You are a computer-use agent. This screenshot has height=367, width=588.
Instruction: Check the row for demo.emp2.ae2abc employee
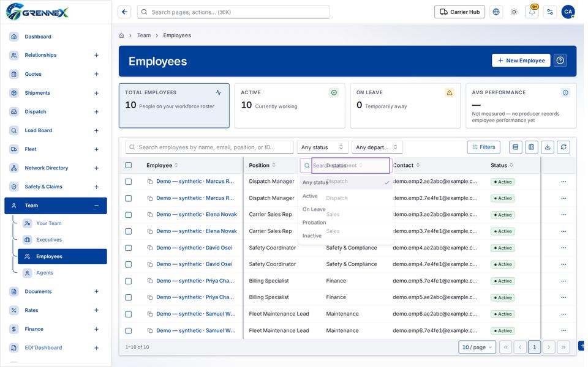[x=129, y=182]
